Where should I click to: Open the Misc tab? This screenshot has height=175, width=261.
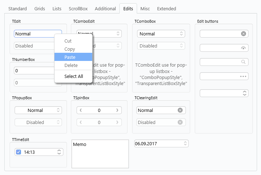145,9
